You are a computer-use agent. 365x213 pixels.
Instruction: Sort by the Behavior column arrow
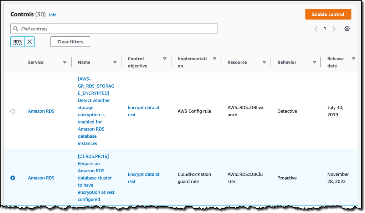pos(314,62)
